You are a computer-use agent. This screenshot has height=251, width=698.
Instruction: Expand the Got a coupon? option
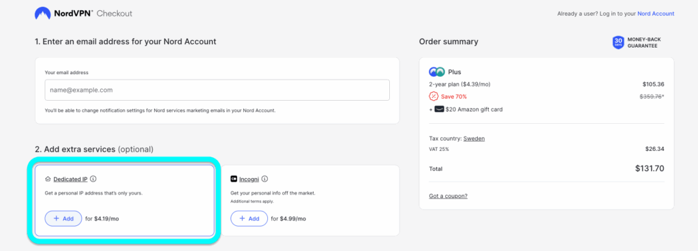(x=449, y=196)
